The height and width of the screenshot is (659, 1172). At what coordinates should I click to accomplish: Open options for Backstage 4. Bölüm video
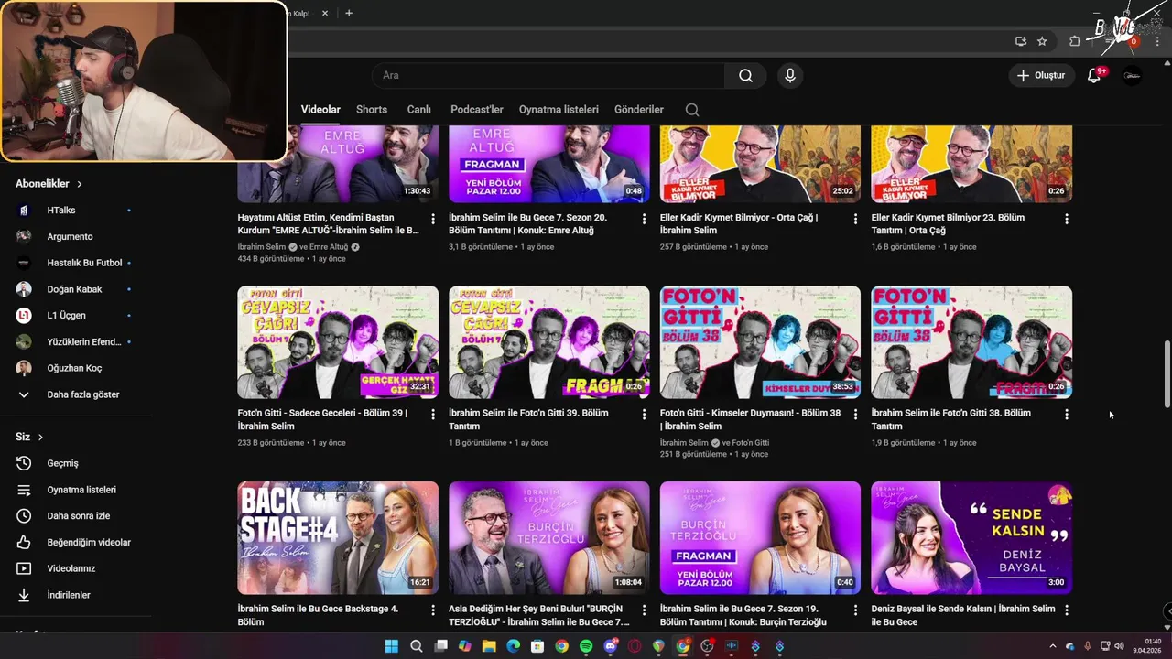pyautogui.click(x=433, y=610)
